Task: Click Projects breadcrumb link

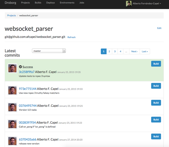Action: pos(12,15)
